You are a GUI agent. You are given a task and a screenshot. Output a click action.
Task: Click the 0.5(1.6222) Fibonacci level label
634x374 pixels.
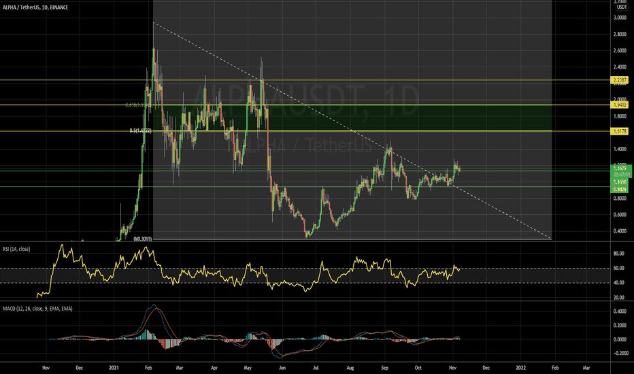[x=140, y=131]
